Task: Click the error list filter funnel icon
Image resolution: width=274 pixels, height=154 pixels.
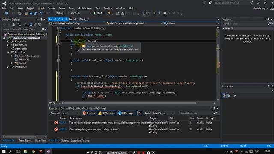Action: (x=212, y=118)
